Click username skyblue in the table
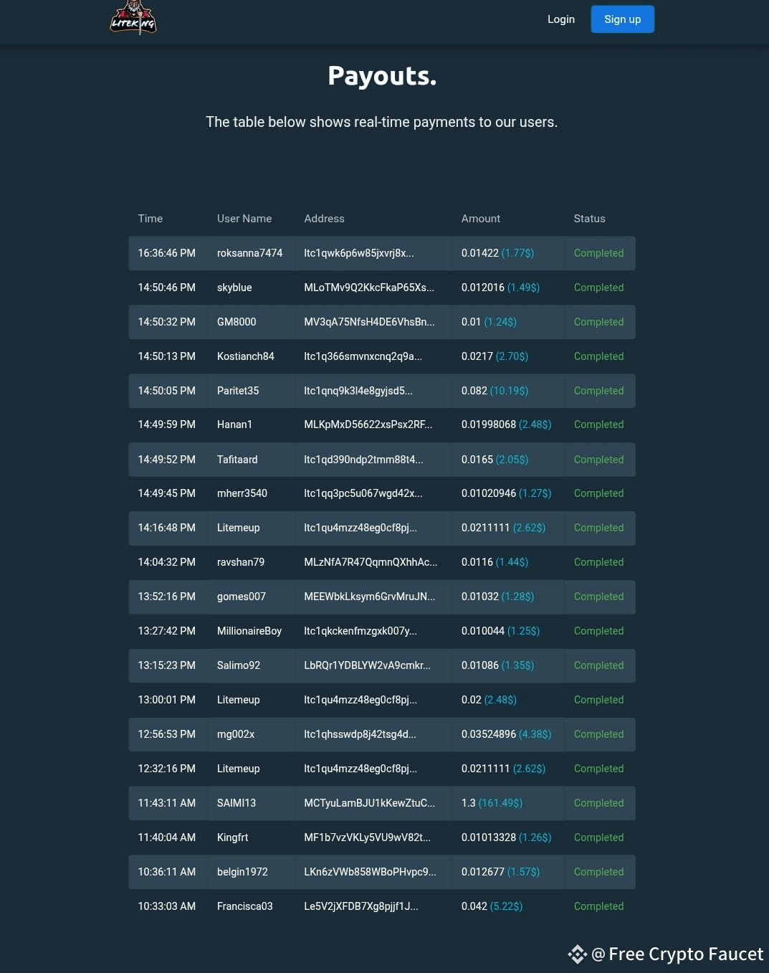This screenshot has width=769, height=973. [234, 288]
